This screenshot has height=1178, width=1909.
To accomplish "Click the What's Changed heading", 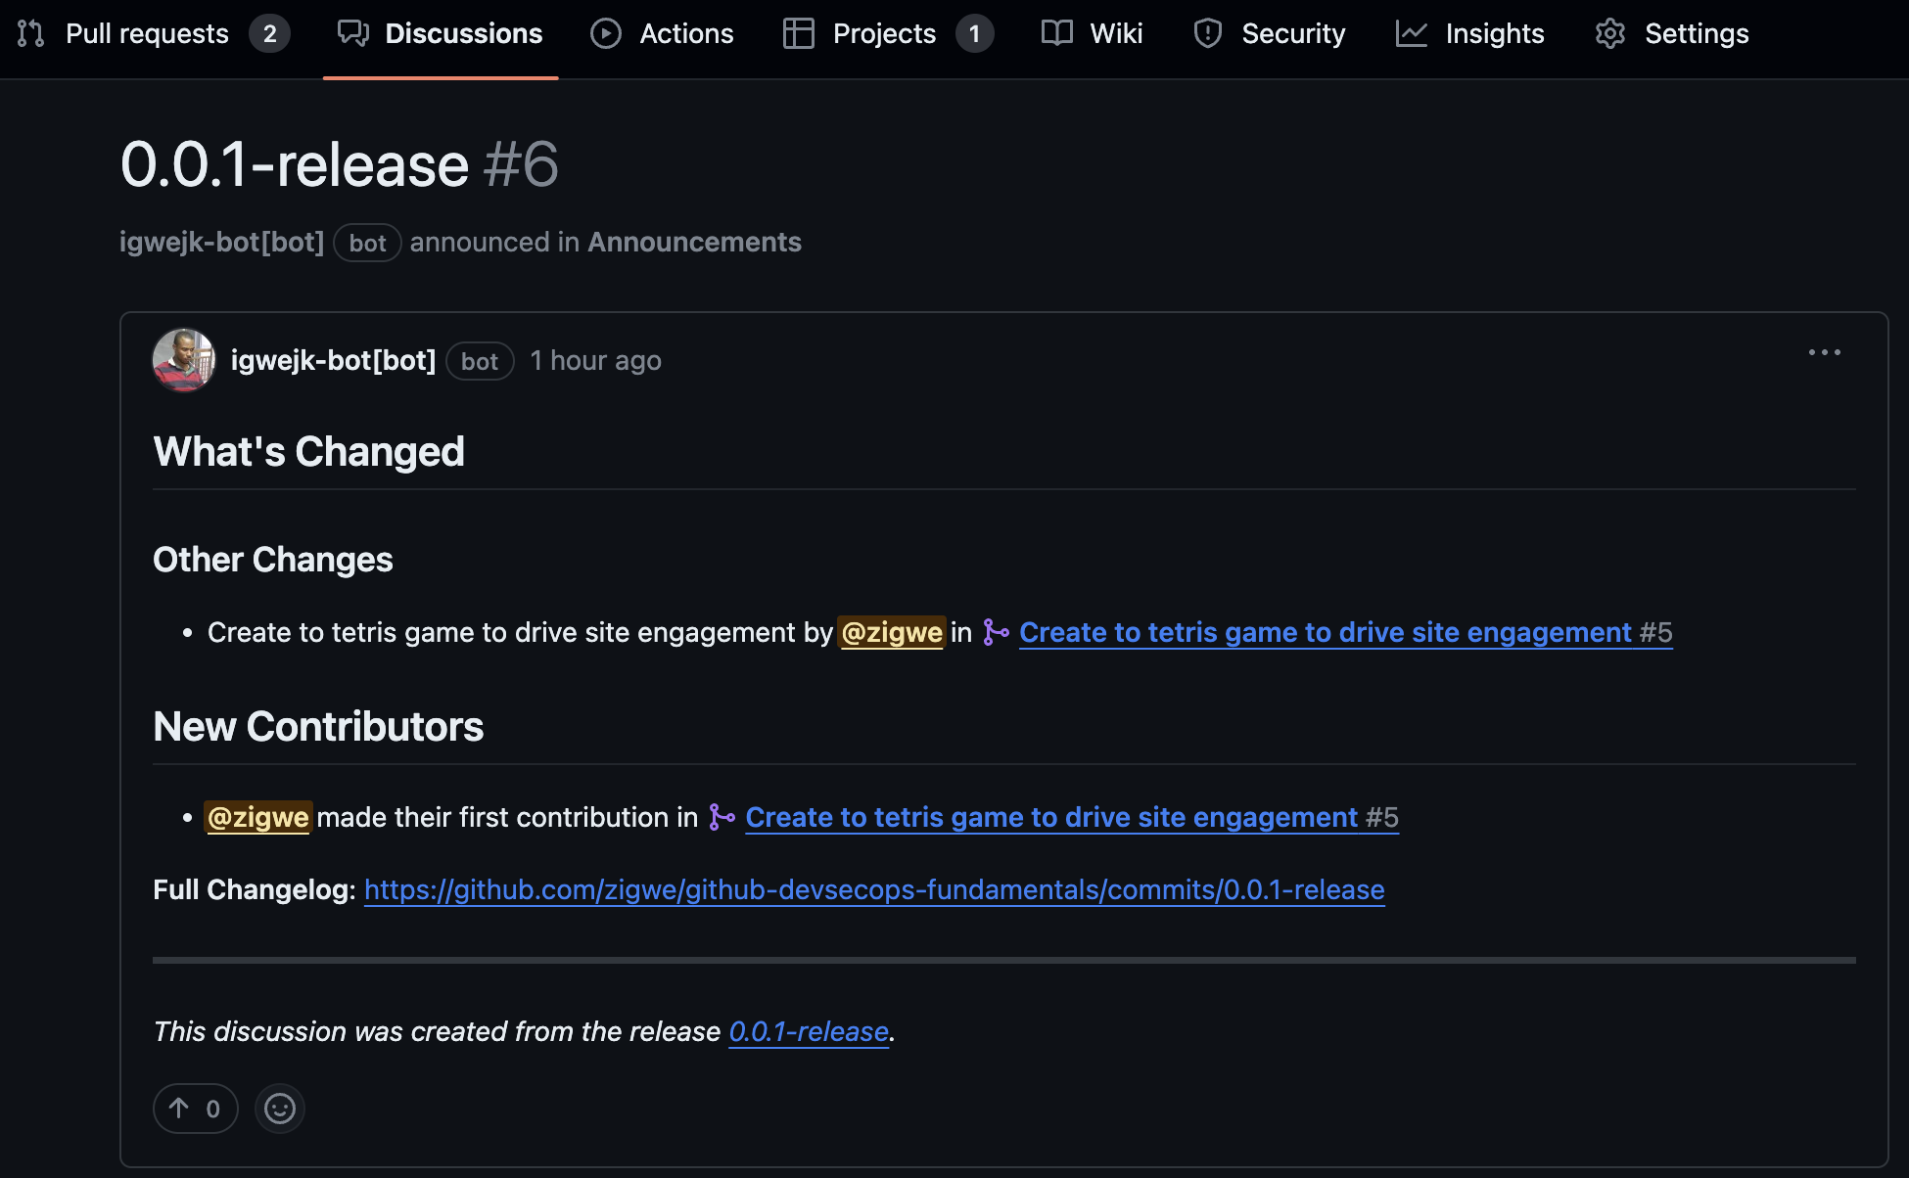I will (309, 451).
